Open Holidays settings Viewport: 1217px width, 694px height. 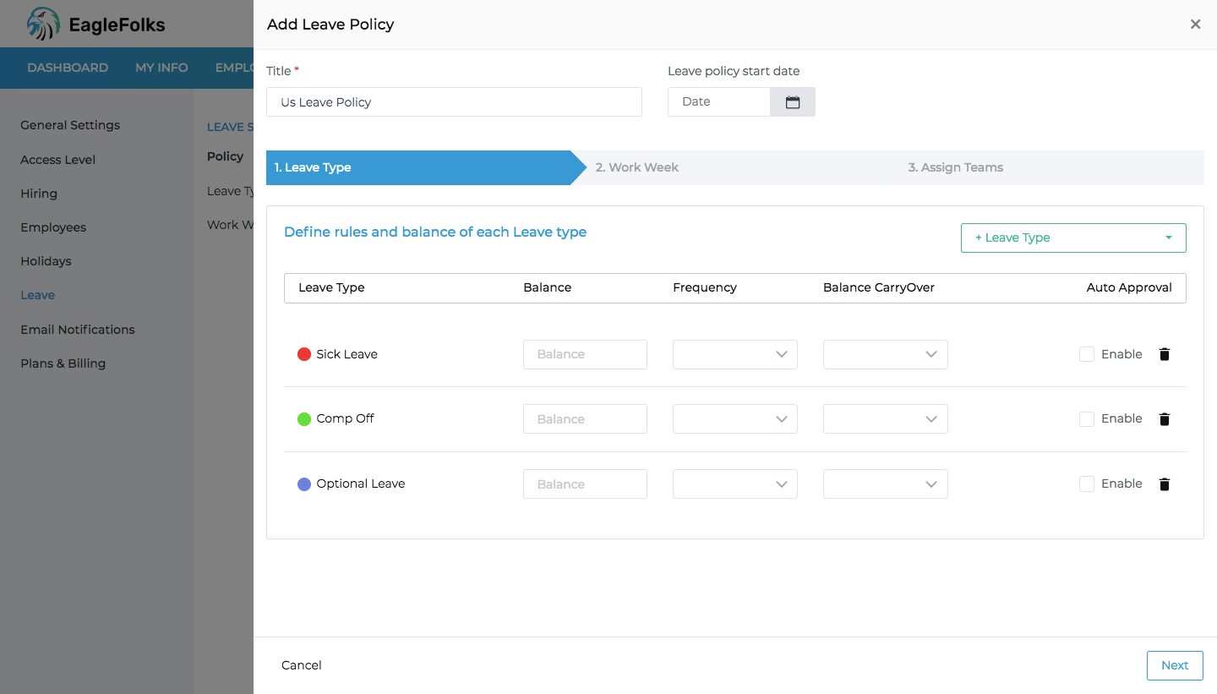click(46, 261)
